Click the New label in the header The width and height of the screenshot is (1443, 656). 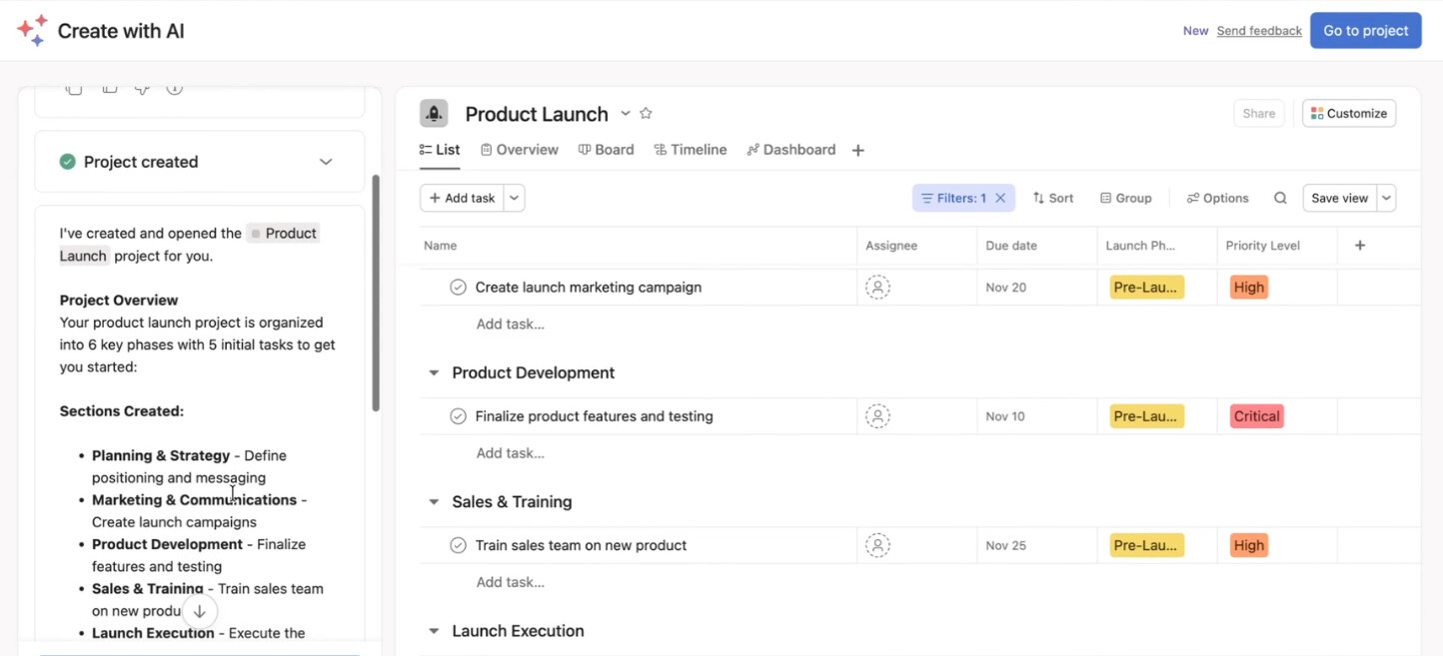coord(1195,31)
